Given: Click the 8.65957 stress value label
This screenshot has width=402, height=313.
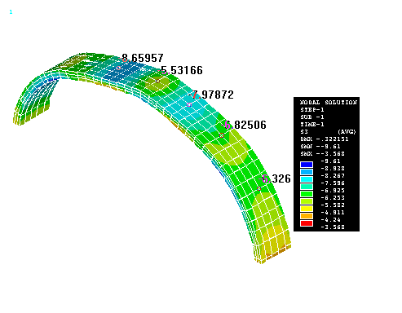Looking at the screenshot, I should point(141,58).
